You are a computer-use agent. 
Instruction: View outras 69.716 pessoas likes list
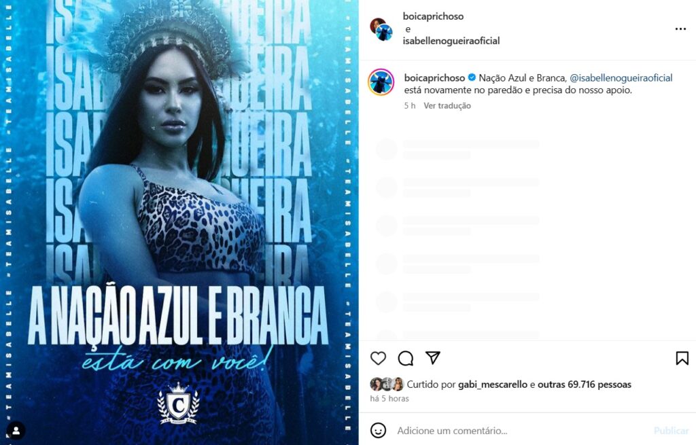coord(584,385)
